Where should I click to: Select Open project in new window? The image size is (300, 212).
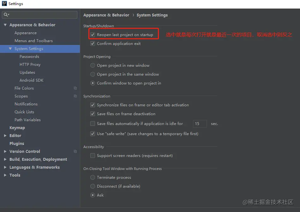(93, 65)
